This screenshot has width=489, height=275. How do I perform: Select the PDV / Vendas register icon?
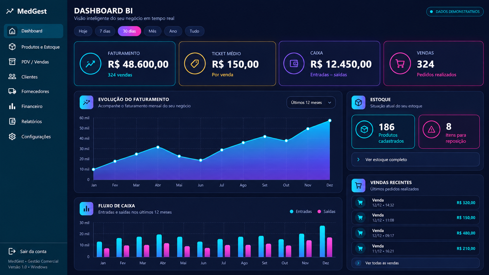(12, 62)
